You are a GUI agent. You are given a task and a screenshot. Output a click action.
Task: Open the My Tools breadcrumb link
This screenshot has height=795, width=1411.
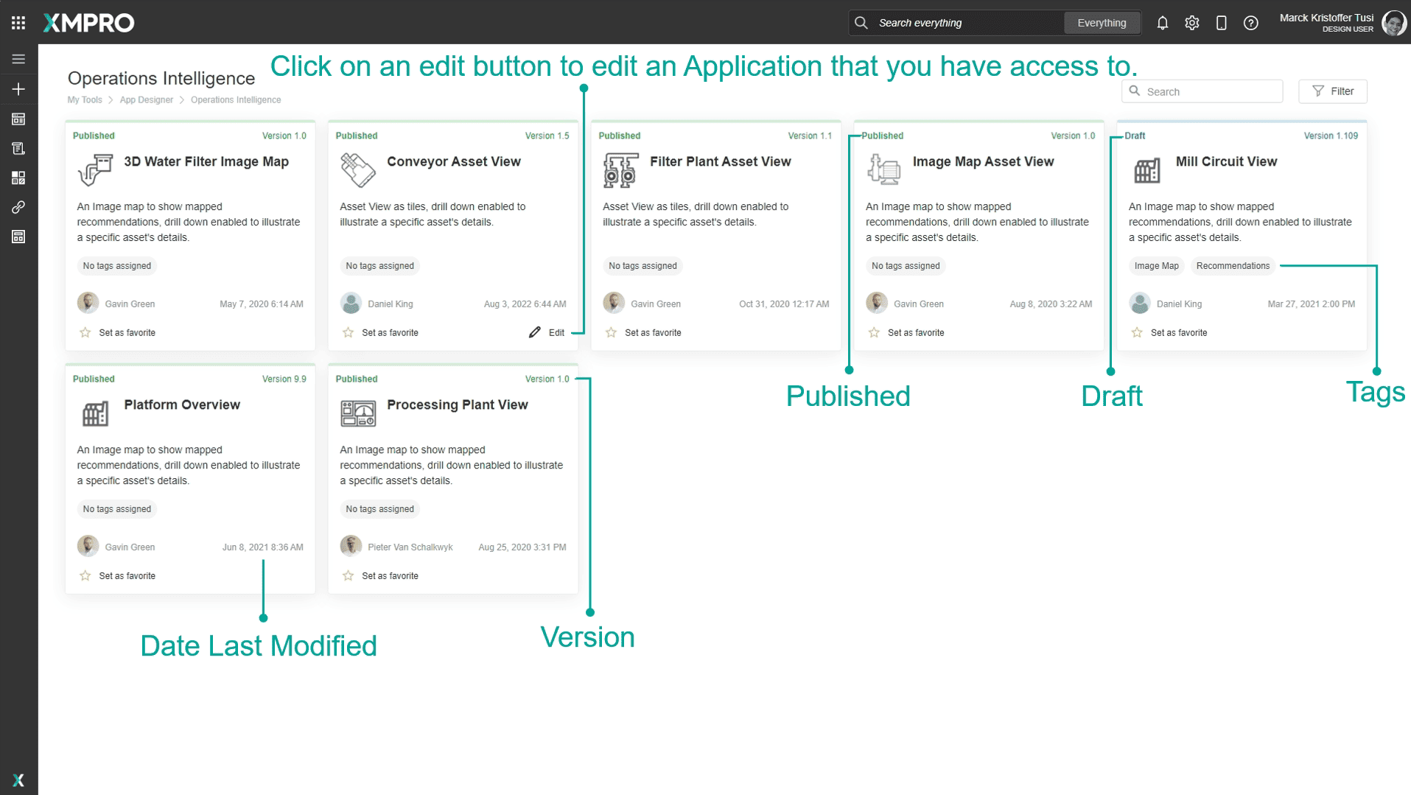tap(84, 99)
